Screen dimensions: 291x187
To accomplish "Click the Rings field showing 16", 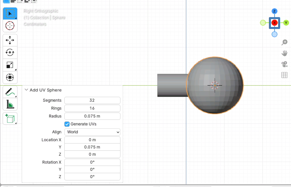I will [92, 108].
